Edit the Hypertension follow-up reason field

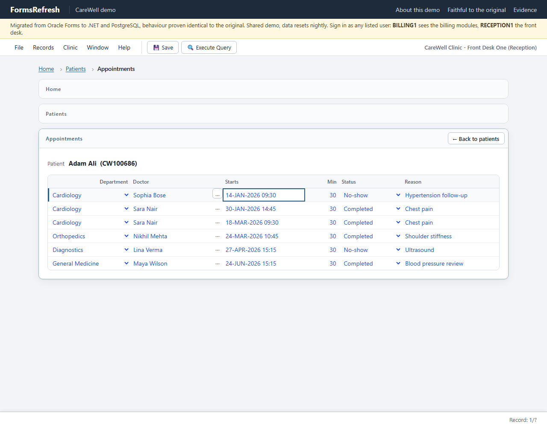(x=450, y=195)
